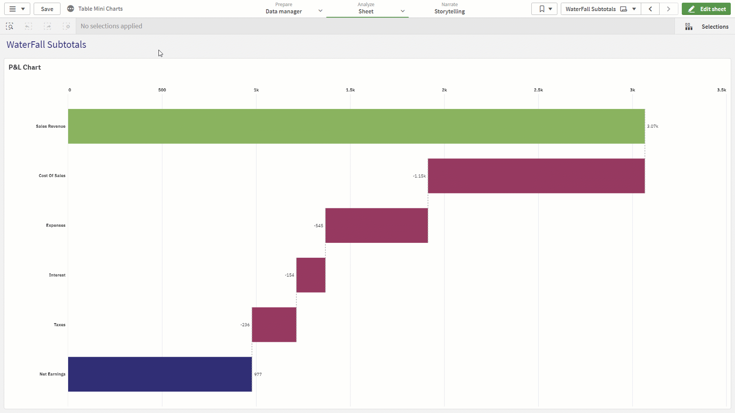
Task: Click the app info icon beside Table Mini Charts
Action: (70, 9)
